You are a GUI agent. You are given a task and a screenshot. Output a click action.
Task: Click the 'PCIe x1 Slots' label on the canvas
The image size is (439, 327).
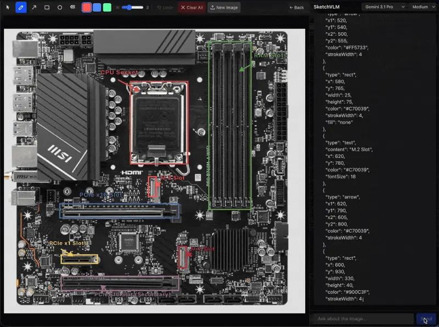(68, 243)
